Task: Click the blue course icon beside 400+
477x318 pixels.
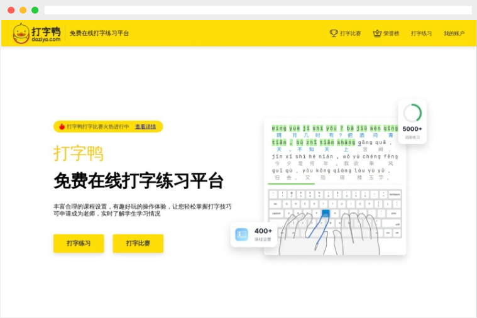Action: [x=242, y=234]
